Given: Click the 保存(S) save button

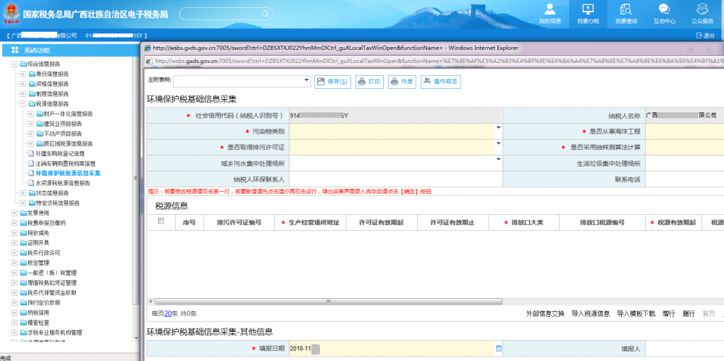Looking at the screenshot, I should click(333, 82).
